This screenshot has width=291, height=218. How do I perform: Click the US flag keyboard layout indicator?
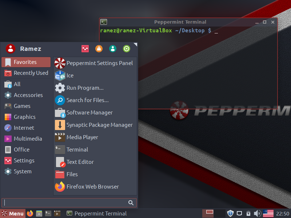pos(268,213)
